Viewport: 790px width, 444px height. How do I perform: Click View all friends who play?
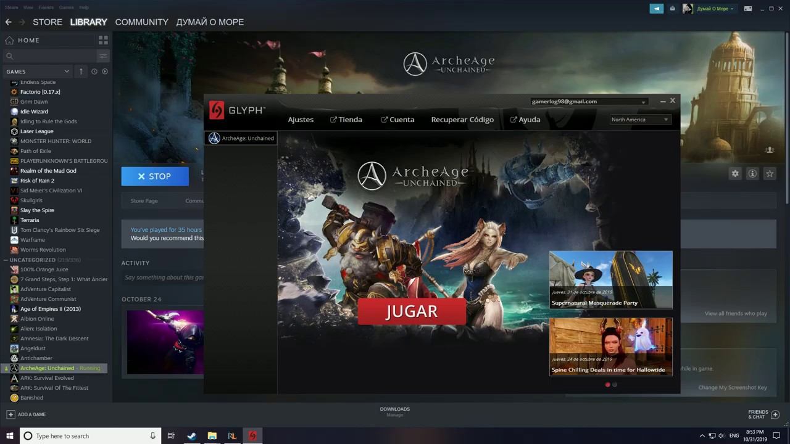pyautogui.click(x=736, y=314)
